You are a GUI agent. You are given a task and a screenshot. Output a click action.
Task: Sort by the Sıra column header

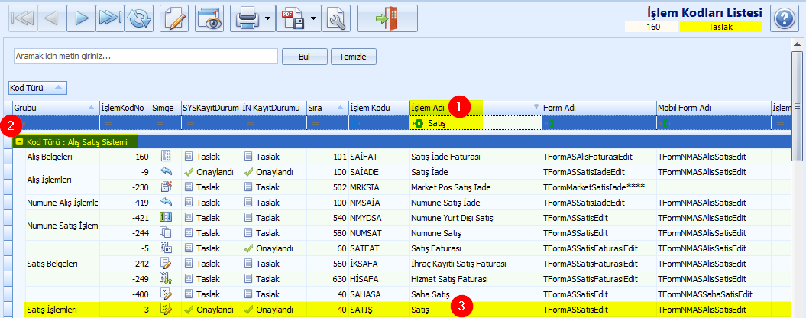(x=328, y=108)
